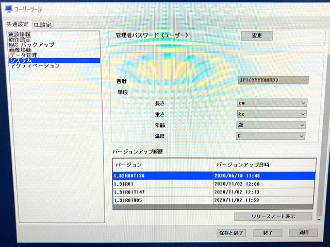Viewport: 330px width, 247px height.
Task: Switch to the CL設定 tab
Action: pyautogui.click(x=42, y=25)
